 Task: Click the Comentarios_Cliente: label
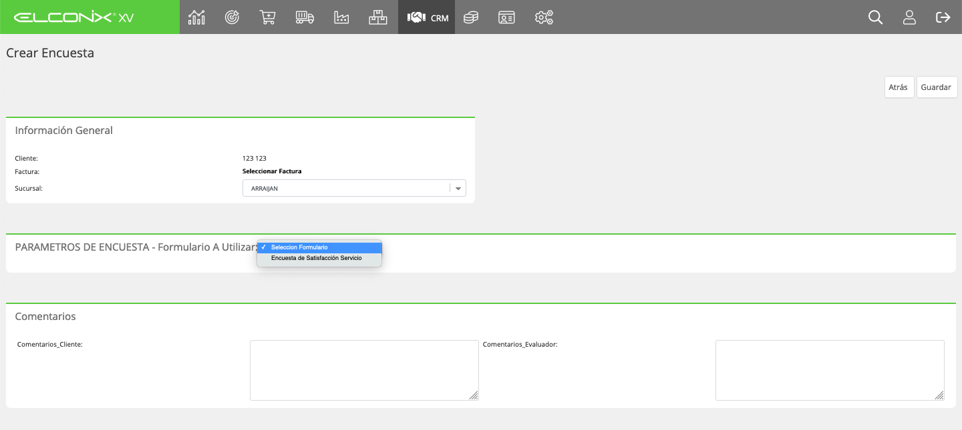(49, 345)
